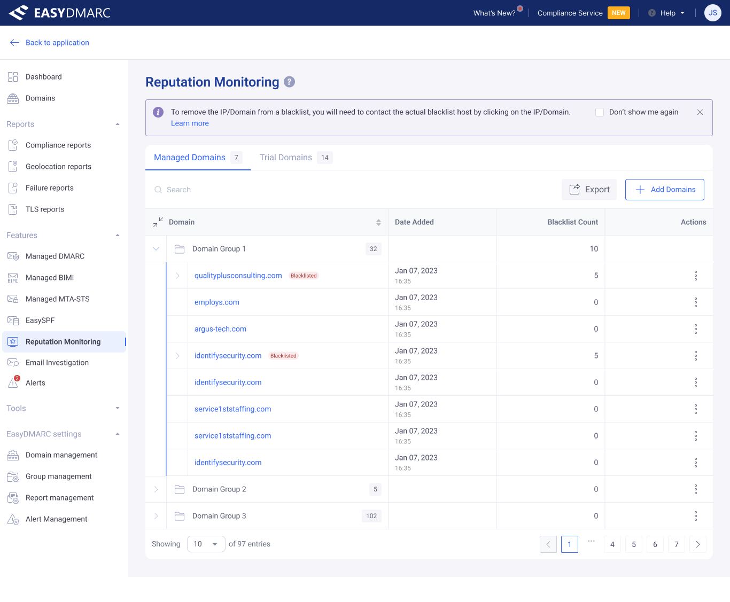Click the Export button
730x602 pixels.
coord(589,190)
